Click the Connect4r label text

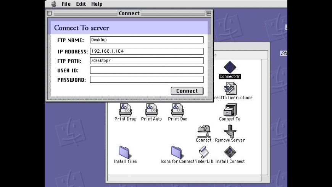point(230,76)
